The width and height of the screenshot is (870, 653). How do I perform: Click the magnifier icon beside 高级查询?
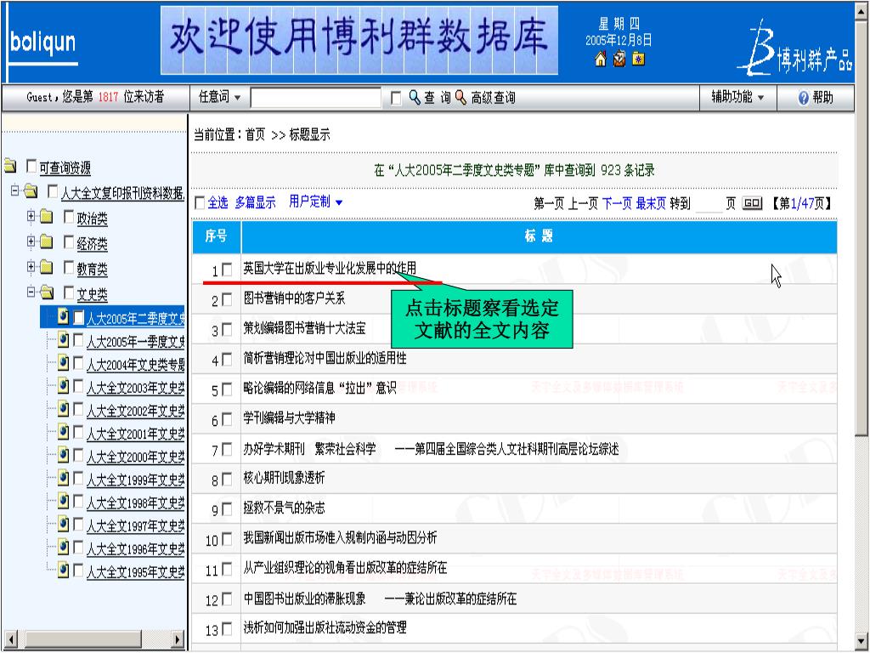point(461,98)
